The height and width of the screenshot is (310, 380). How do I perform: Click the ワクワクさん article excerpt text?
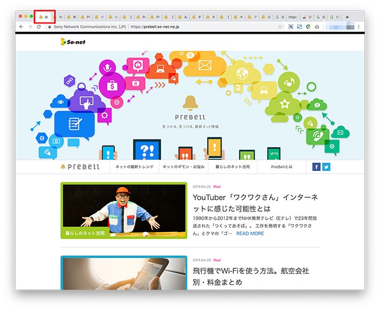[255, 226]
